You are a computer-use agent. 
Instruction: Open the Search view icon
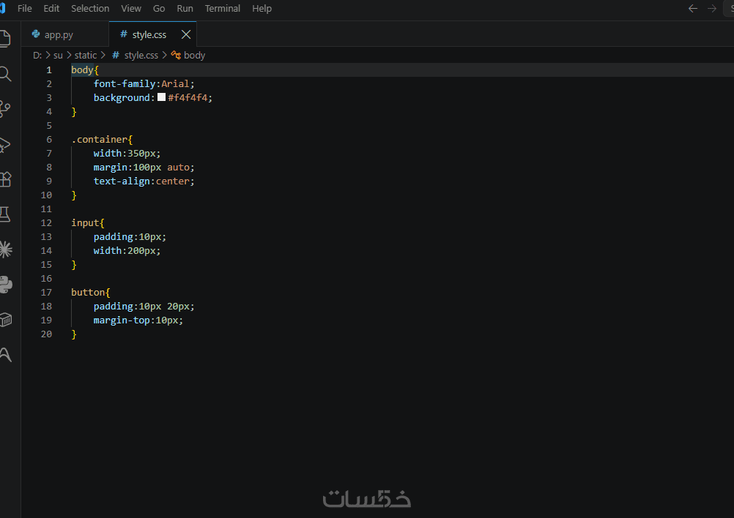(5, 74)
